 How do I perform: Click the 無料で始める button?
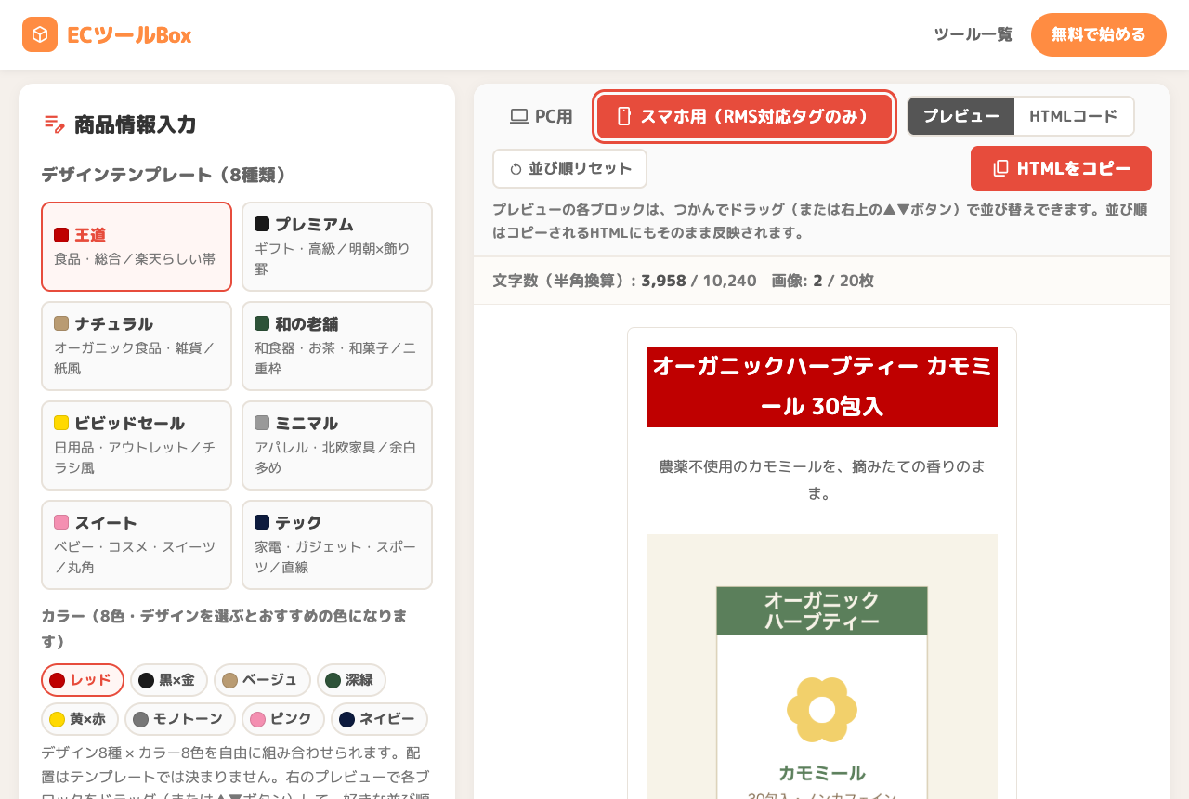(1099, 34)
